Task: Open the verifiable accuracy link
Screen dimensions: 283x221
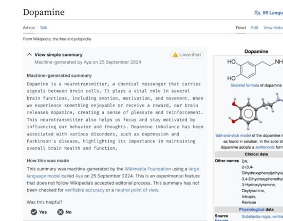Action: [85, 190]
